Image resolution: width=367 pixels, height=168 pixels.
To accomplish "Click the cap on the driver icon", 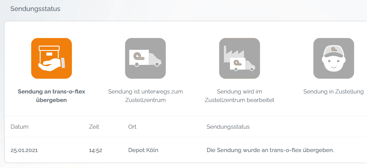I will pyautogui.click(x=334, y=51).
